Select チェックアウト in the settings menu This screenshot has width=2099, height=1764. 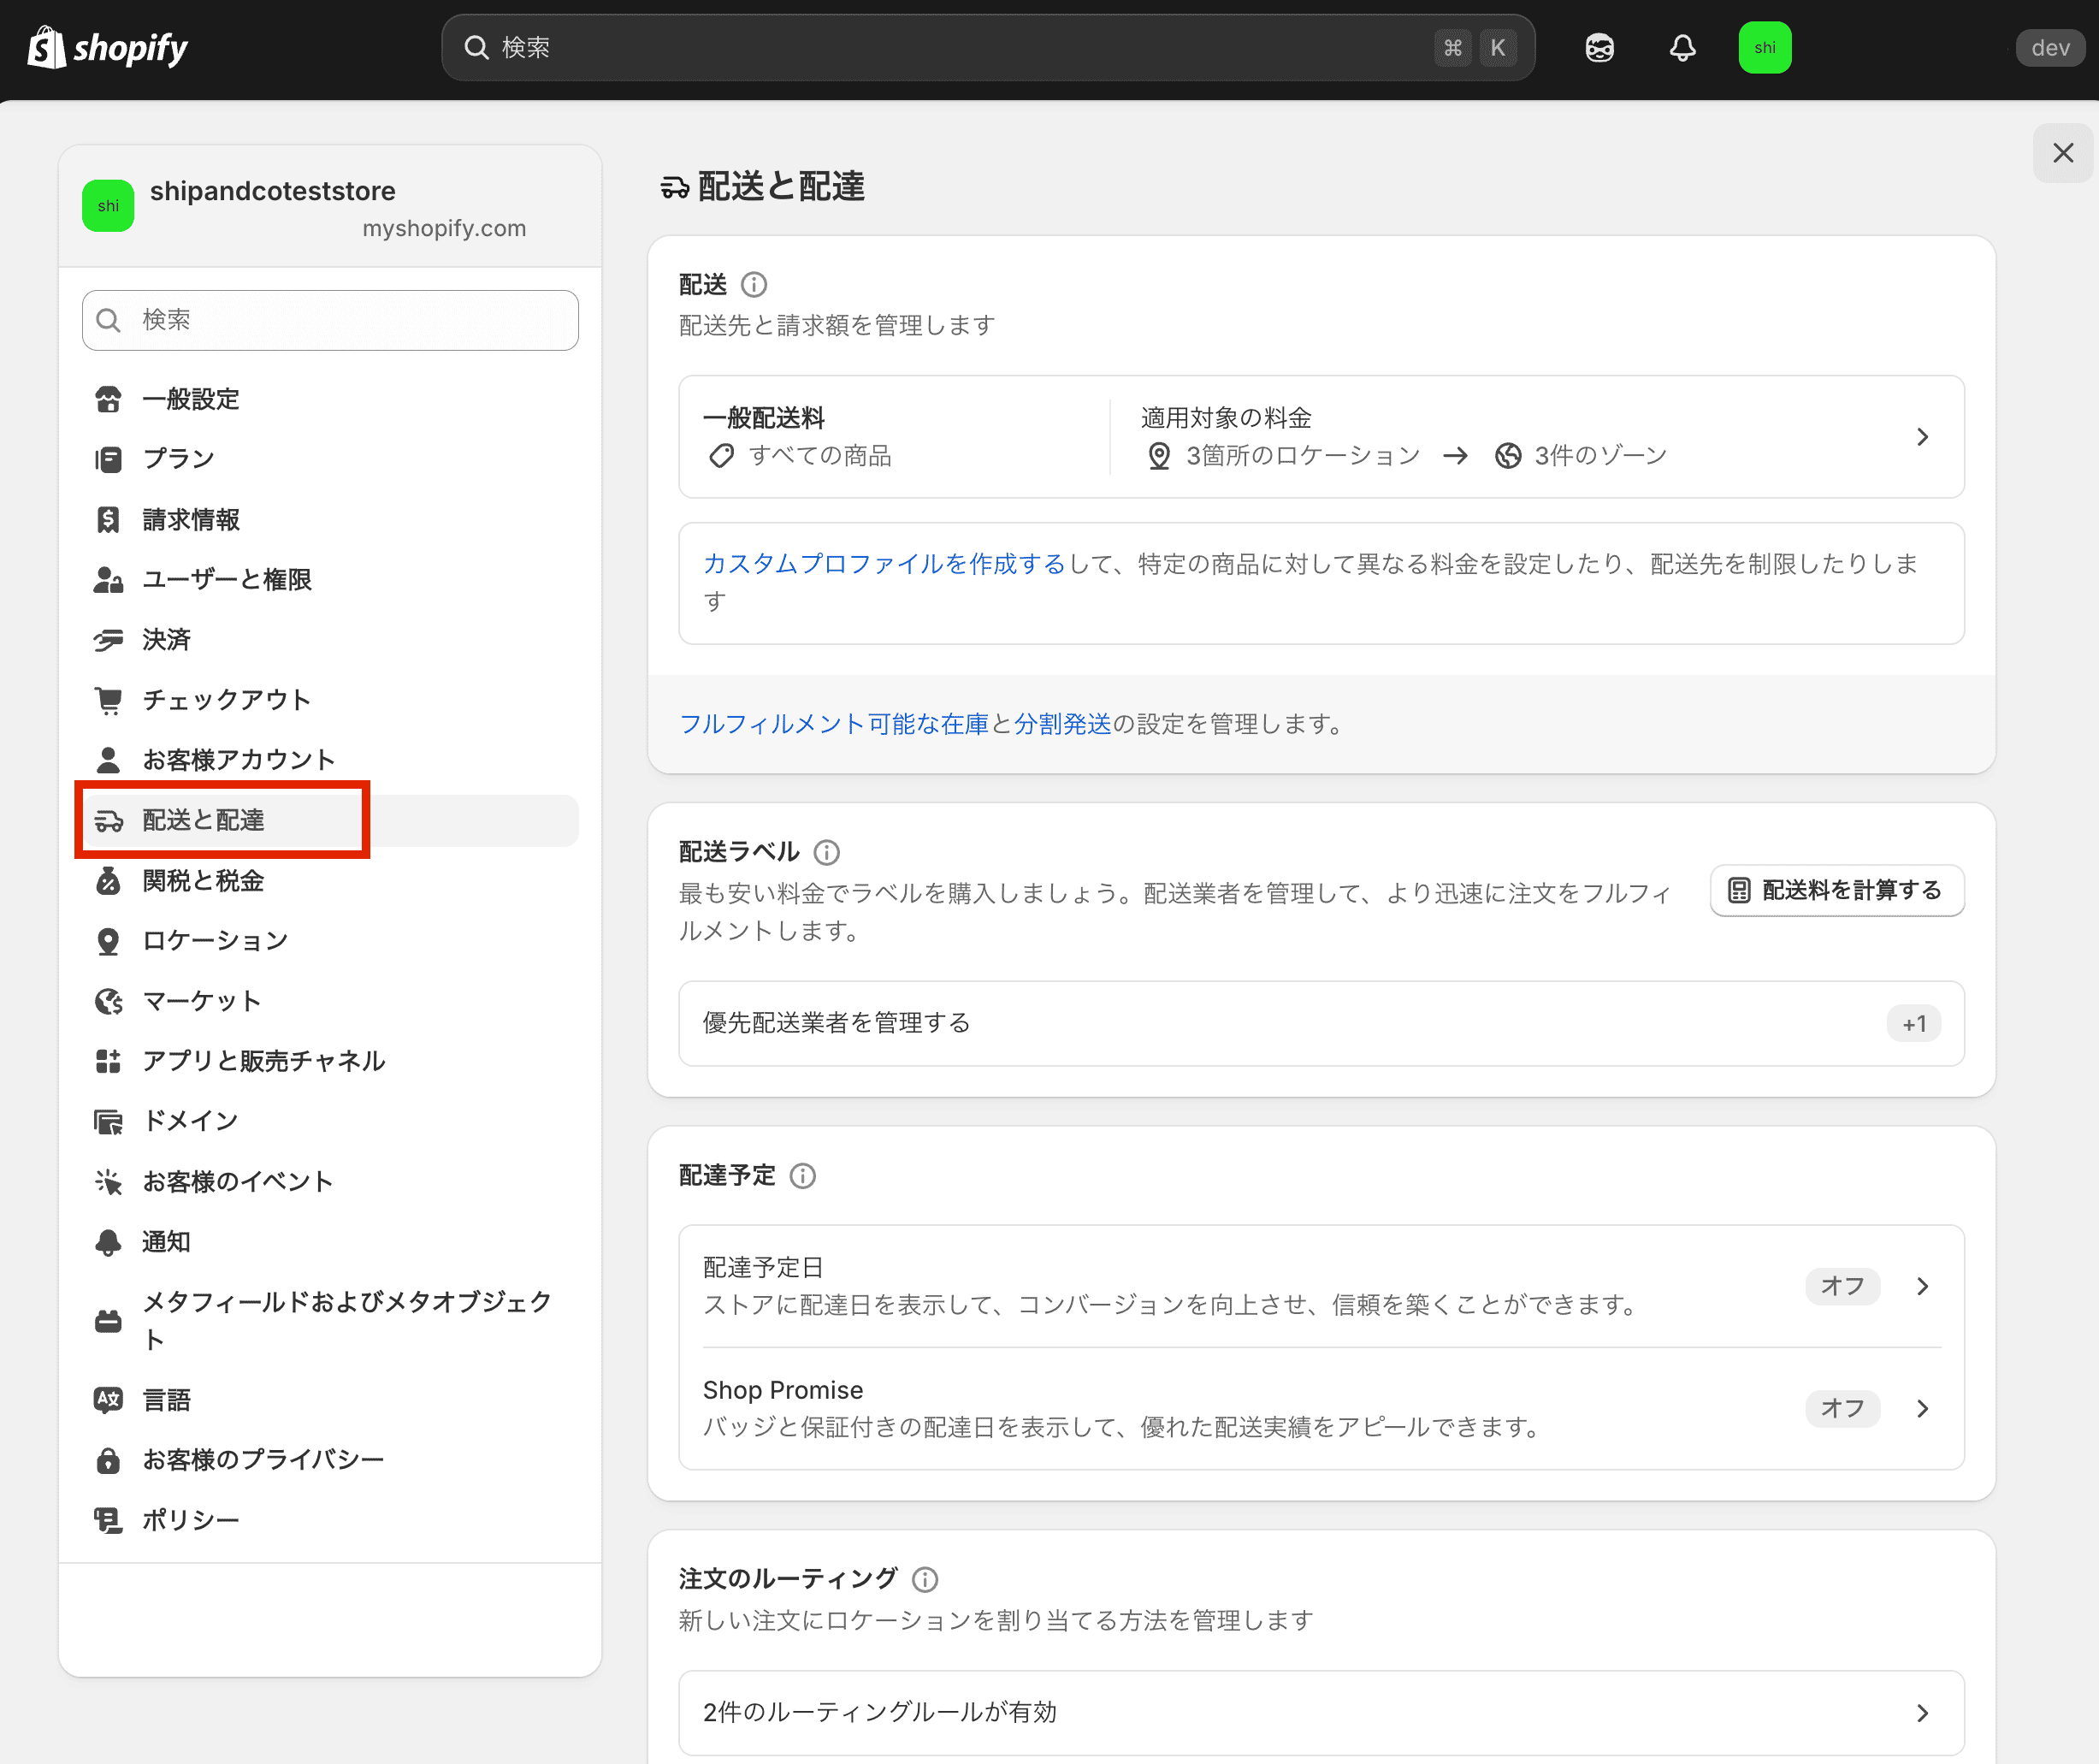point(226,699)
